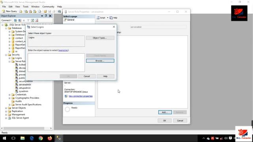Click OK in Server Role Properties window
Screen dimensions: 253x142
(164, 121)
